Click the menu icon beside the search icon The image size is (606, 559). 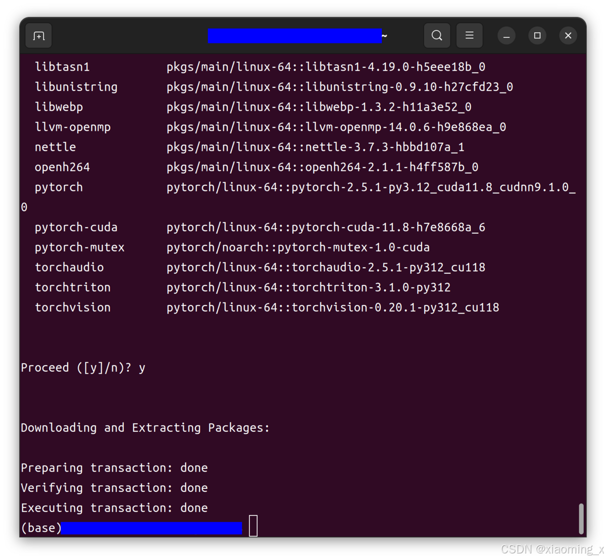click(x=469, y=35)
